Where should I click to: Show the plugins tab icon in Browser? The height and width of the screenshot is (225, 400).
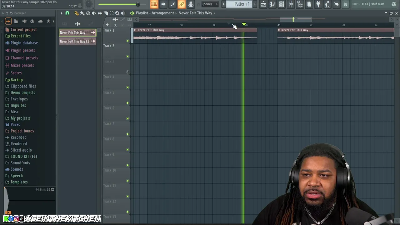24,21
